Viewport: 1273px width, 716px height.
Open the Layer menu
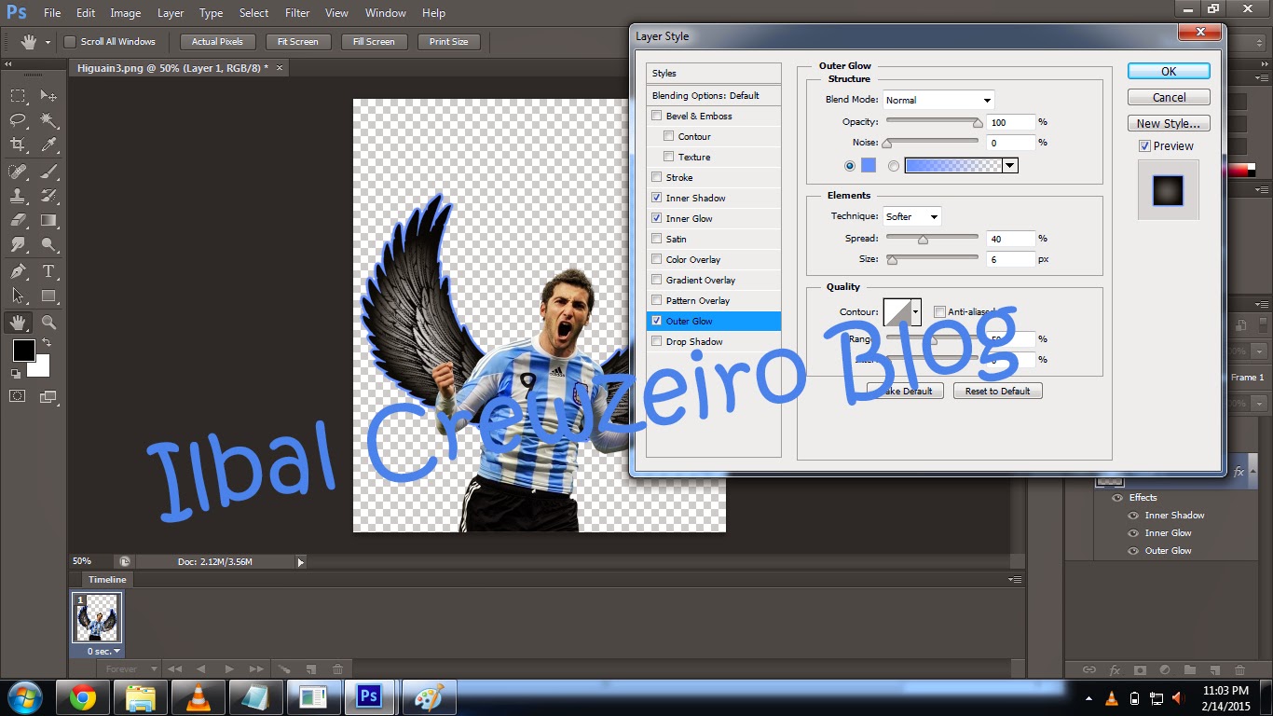[x=171, y=13]
